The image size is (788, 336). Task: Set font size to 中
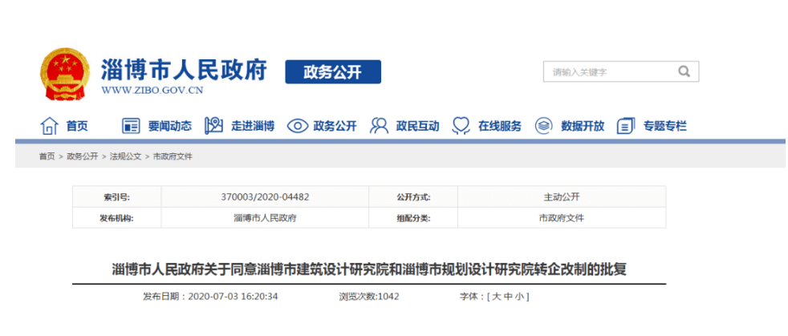click(508, 297)
